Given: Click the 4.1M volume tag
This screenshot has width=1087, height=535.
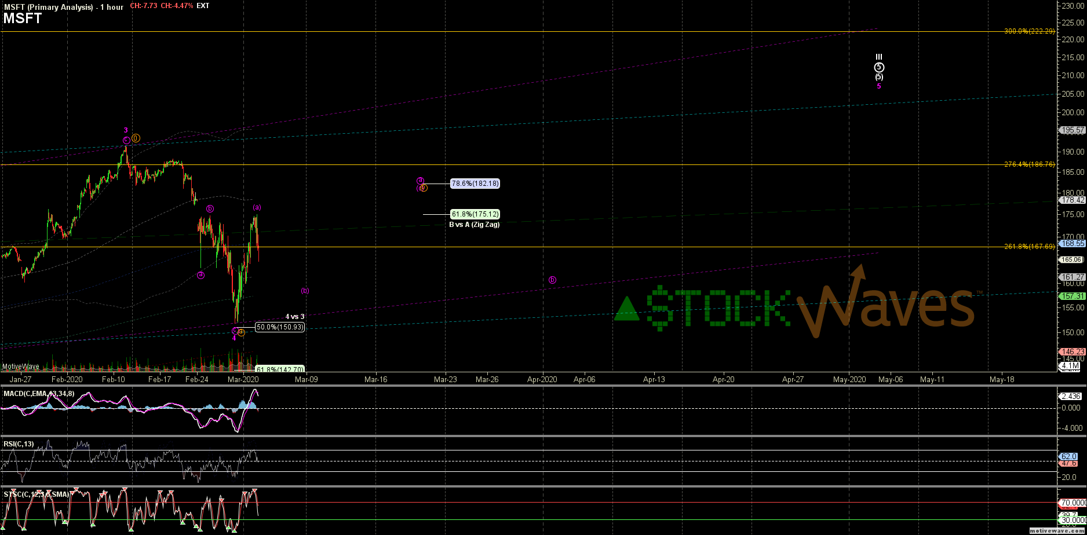Looking at the screenshot, I should [1070, 366].
